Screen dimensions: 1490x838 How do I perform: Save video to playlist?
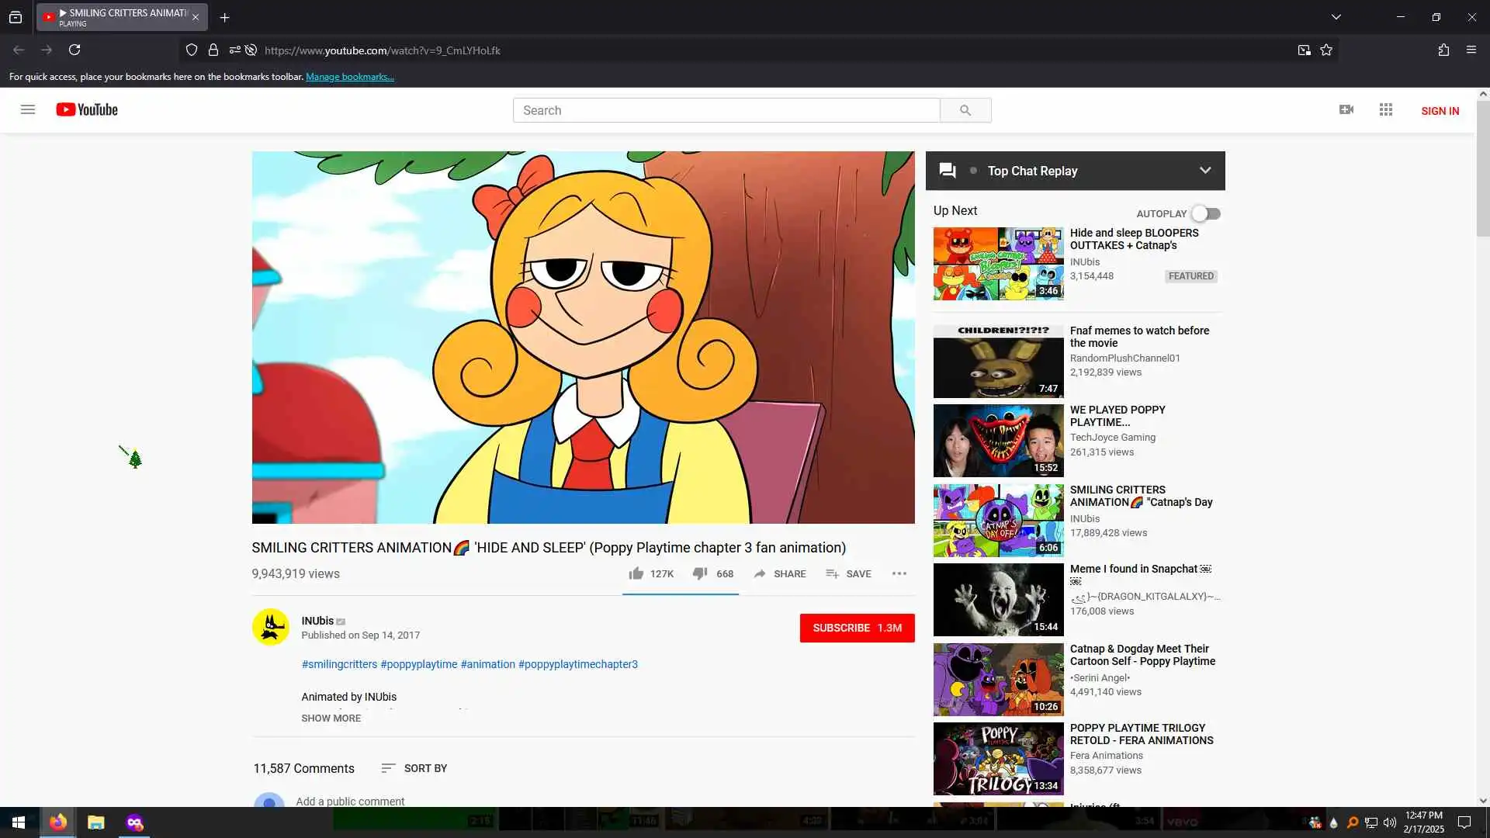848,573
